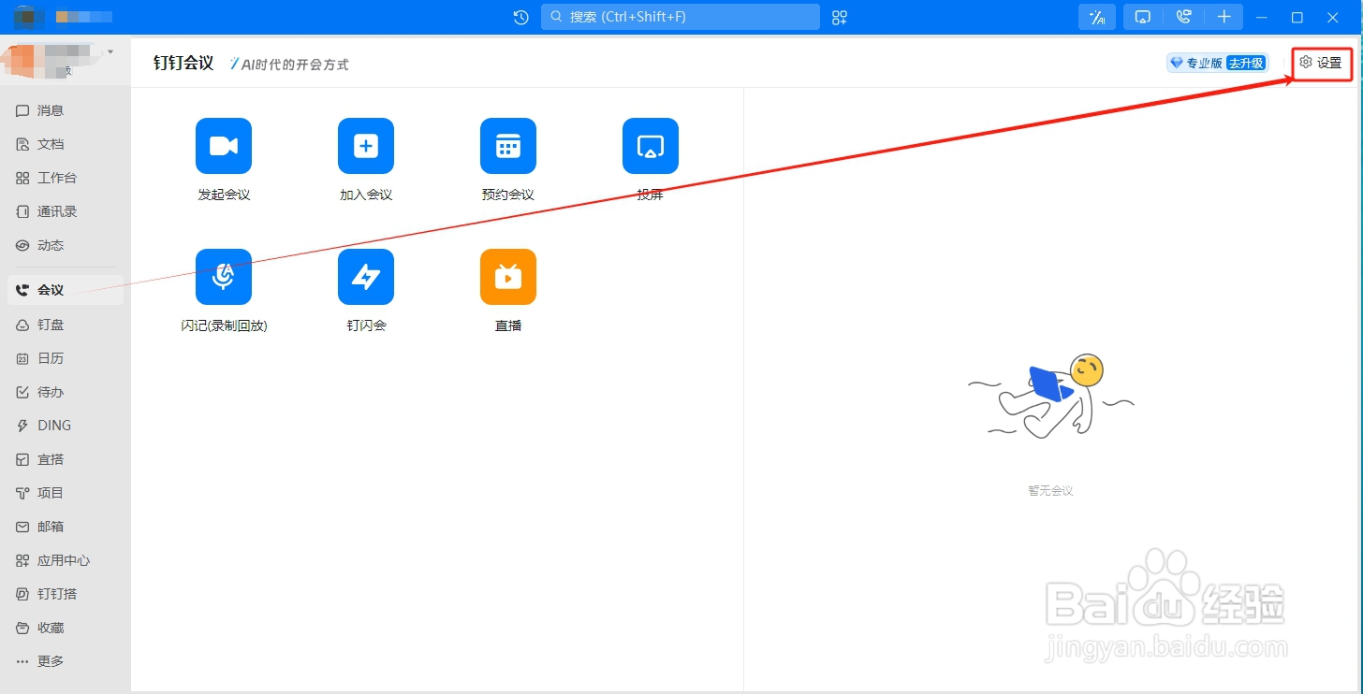Open the history clock icon beside search
The height and width of the screenshot is (694, 1363).
coord(521,17)
